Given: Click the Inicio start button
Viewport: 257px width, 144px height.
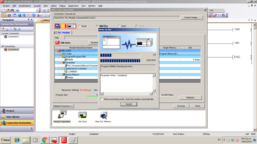Looking at the screenshot, I should coord(6,140).
